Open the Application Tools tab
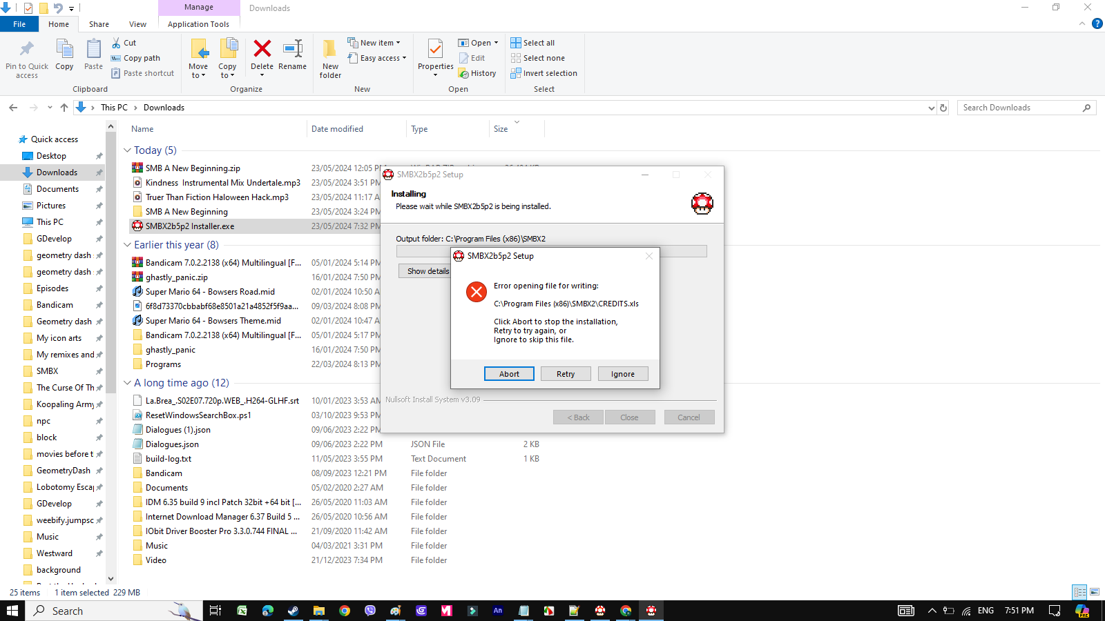The image size is (1105, 621). pyautogui.click(x=198, y=24)
